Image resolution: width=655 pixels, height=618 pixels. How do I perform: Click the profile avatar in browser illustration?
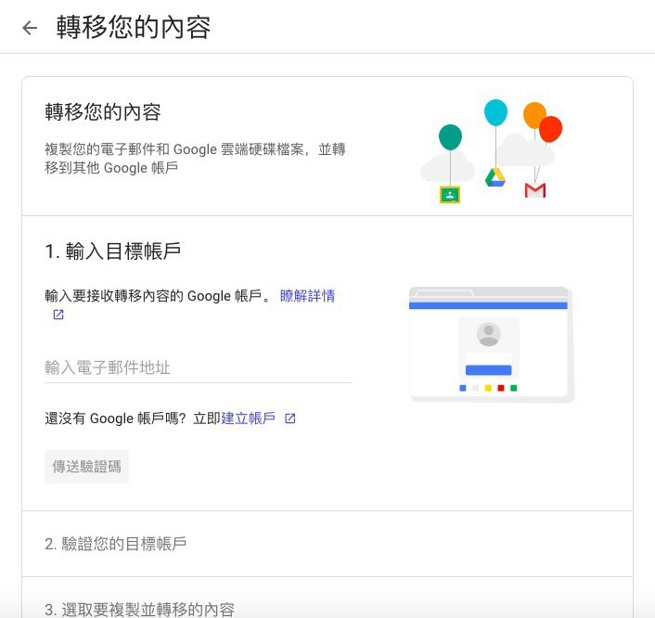click(x=489, y=334)
